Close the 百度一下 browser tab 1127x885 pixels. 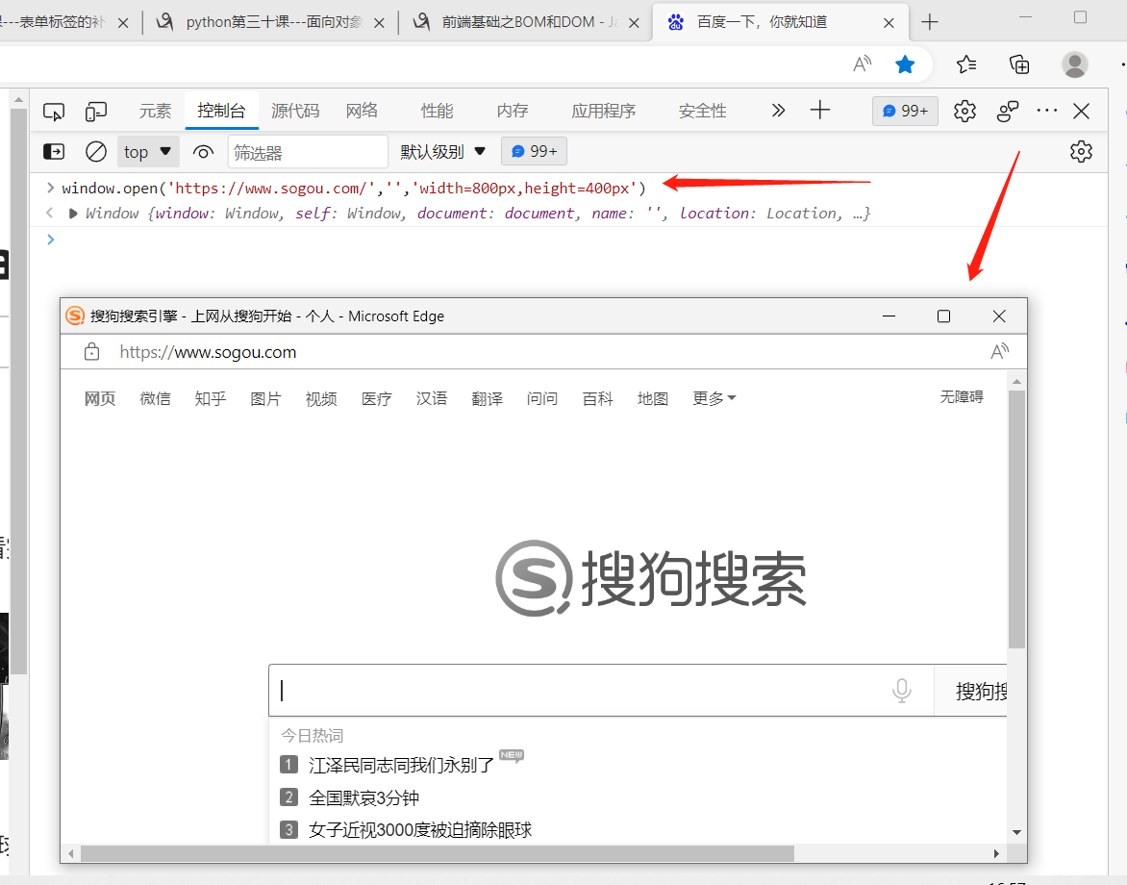click(x=889, y=23)
